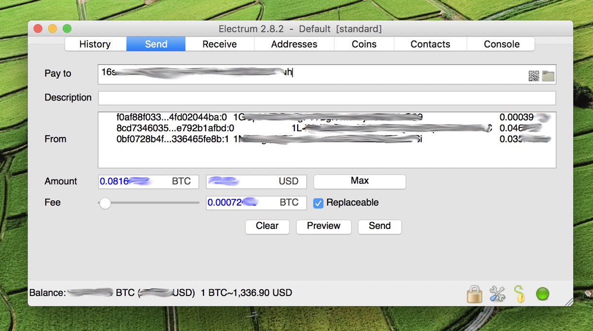Click the Balance text in status bar
The width and height of the screenshot is (593, 331).
click(x=112, y=293)
